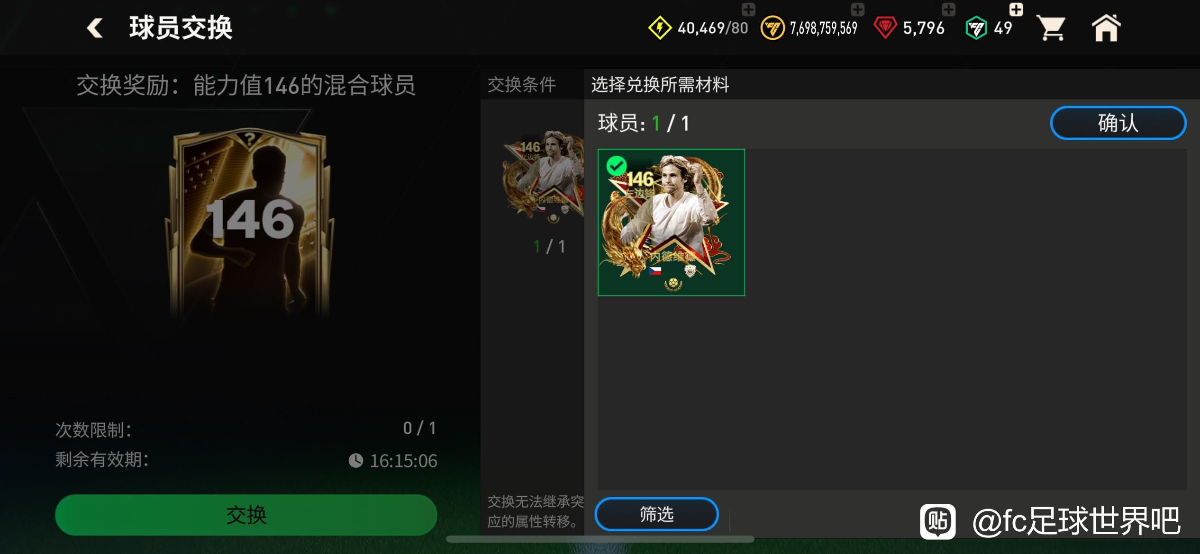Go back using the left arrow
The height and width of the screenshot is (554, 1200).
pyautogui.click(x=95, y=28)
